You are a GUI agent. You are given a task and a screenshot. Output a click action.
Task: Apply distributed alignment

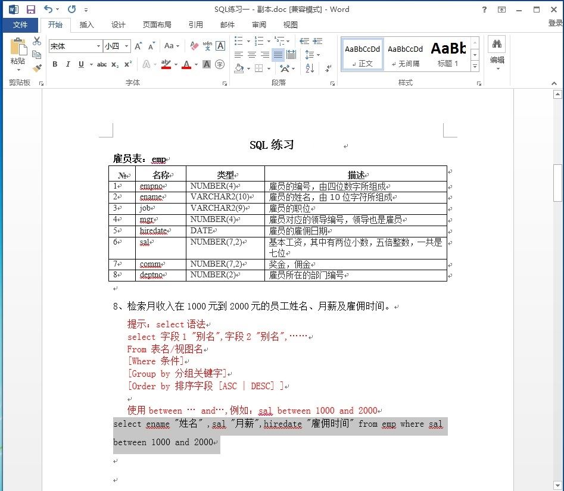click(291, 55)
